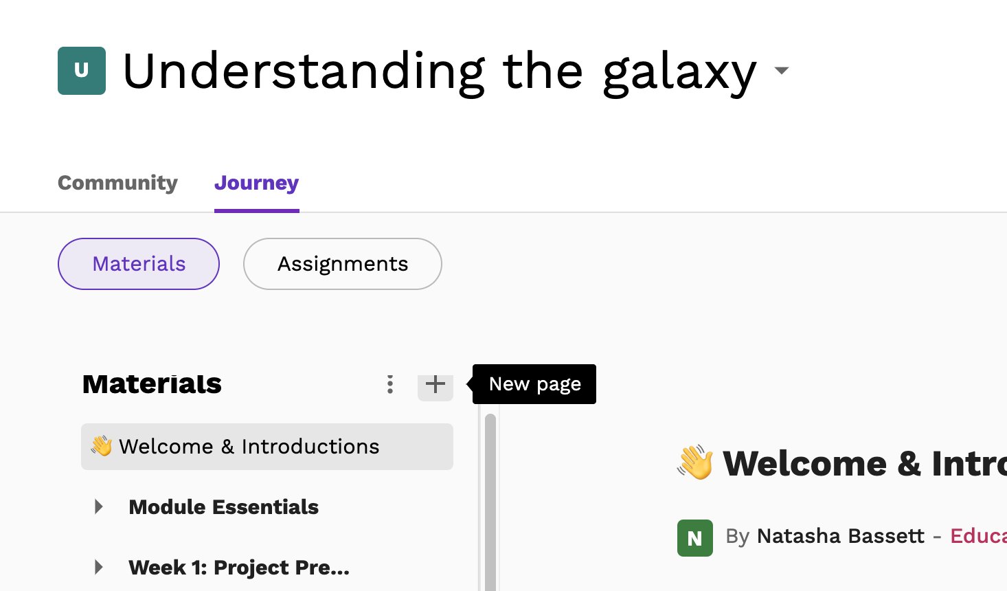Expand Week 1: Project Pre... arrow
The width and height of the screenshot is (1007, 591).
click(x=99, y=568)
